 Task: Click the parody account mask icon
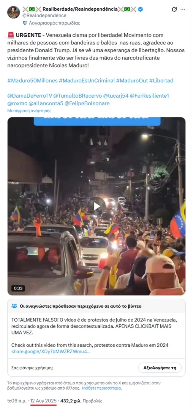point(25,23)
